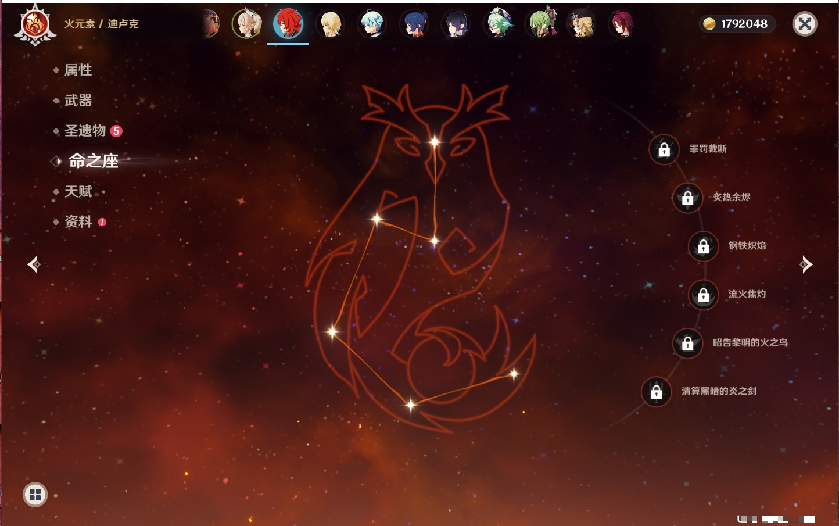Image resolution: width=839 pixels, height=526 pixels.
Task: Open locked constellation 炙热余烬
Action: tap(688, 198)
